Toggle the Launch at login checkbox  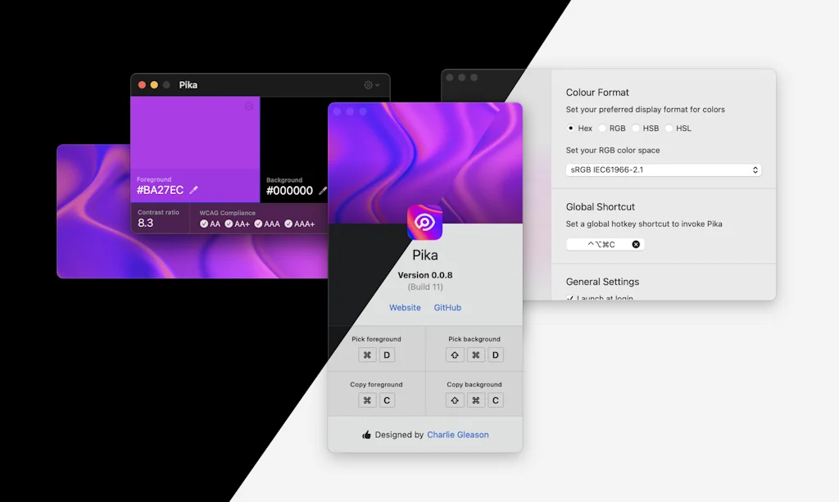pos(570,299)
